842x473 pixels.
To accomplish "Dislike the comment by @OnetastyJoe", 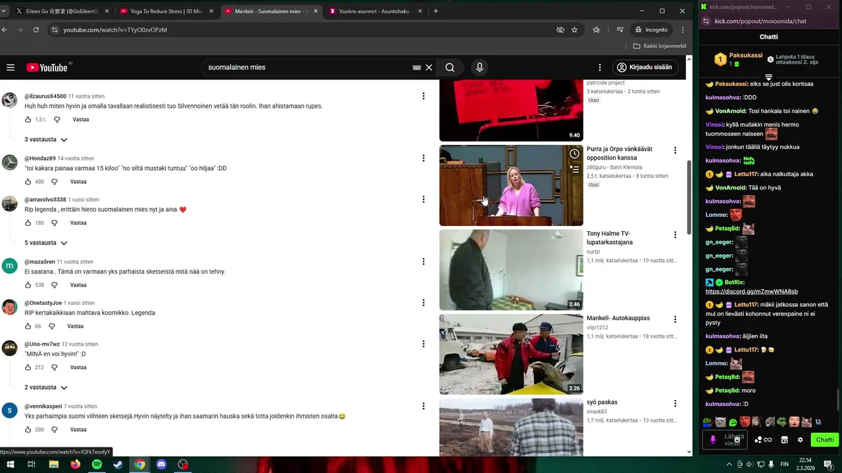I will tap(51, 326).
